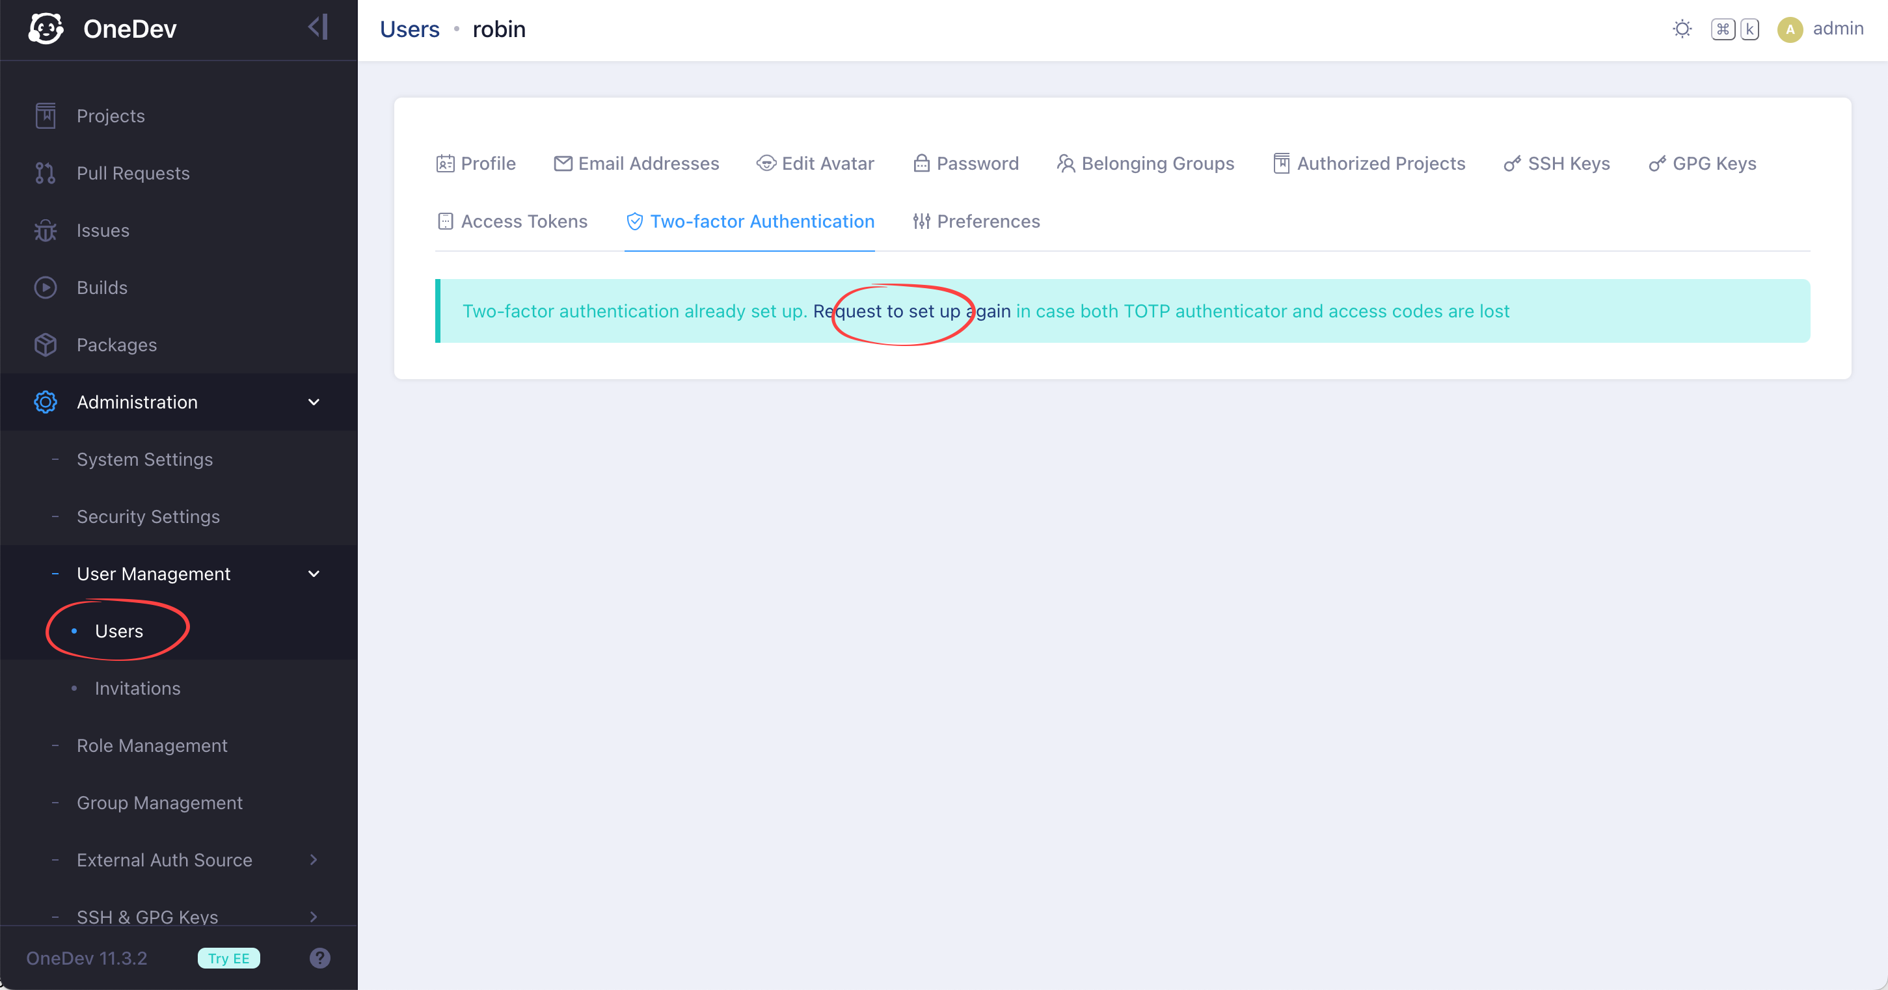Click Try EE badge button

228,957
